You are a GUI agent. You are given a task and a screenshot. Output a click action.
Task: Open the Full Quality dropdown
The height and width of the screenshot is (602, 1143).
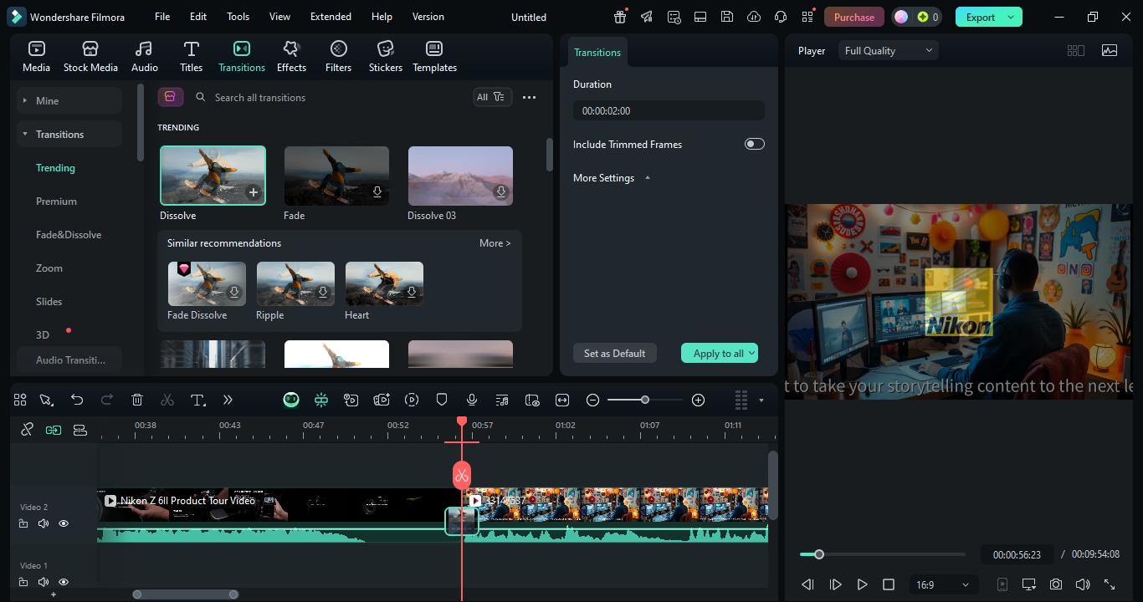(x=888, y=51)
